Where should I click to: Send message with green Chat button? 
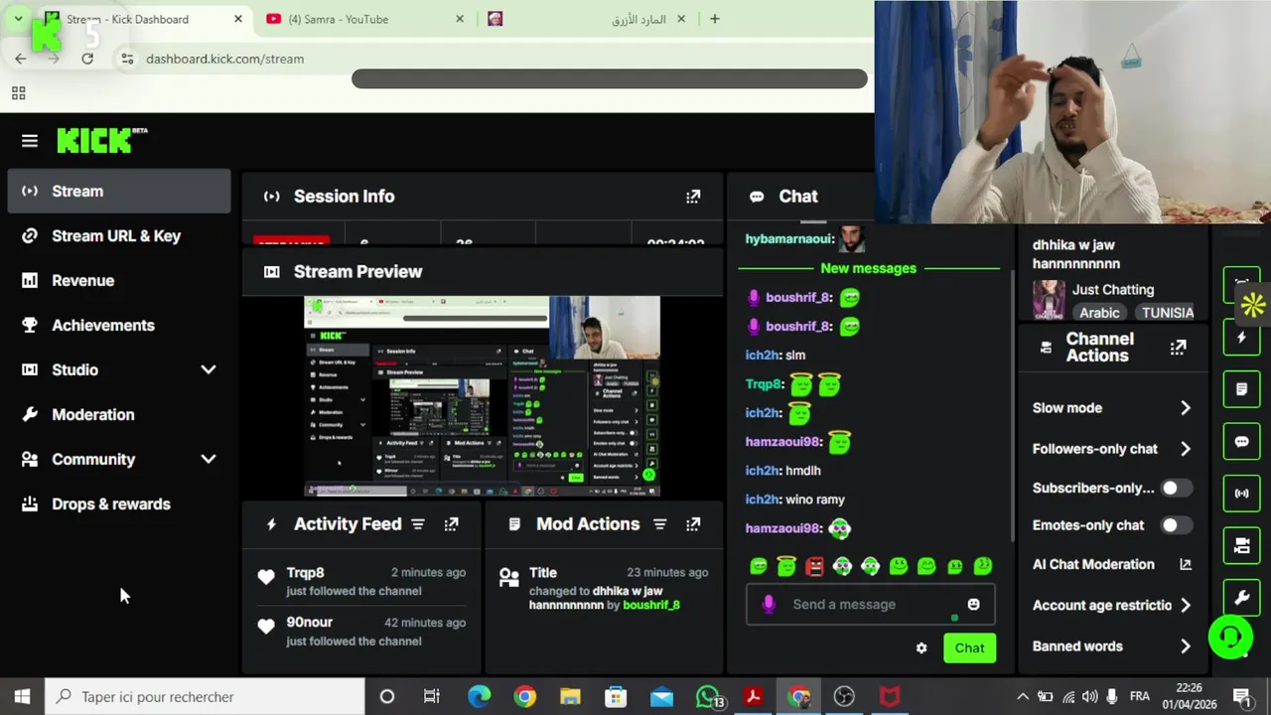969,648
